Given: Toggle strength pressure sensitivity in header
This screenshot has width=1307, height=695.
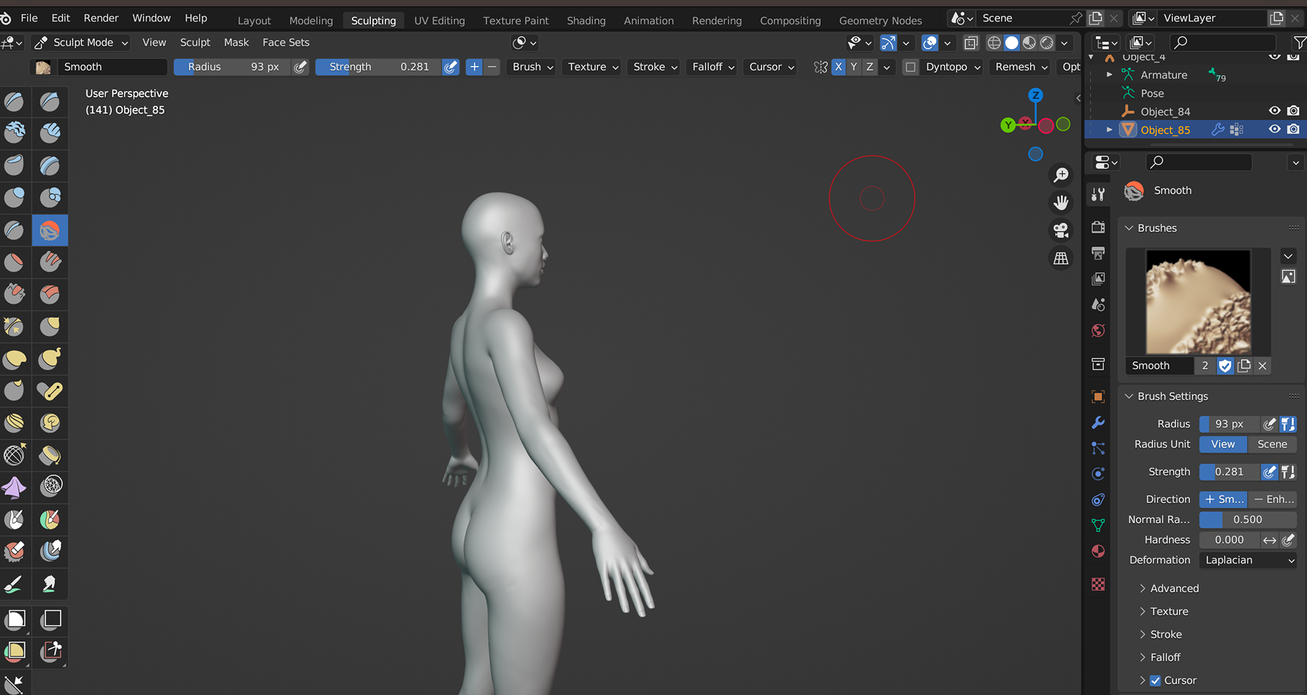Looking at the screenshot, I should (x=450, y=67).
